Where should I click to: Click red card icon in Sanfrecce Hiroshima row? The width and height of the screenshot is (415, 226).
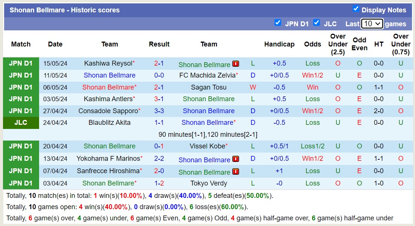(x=236, y=171)
